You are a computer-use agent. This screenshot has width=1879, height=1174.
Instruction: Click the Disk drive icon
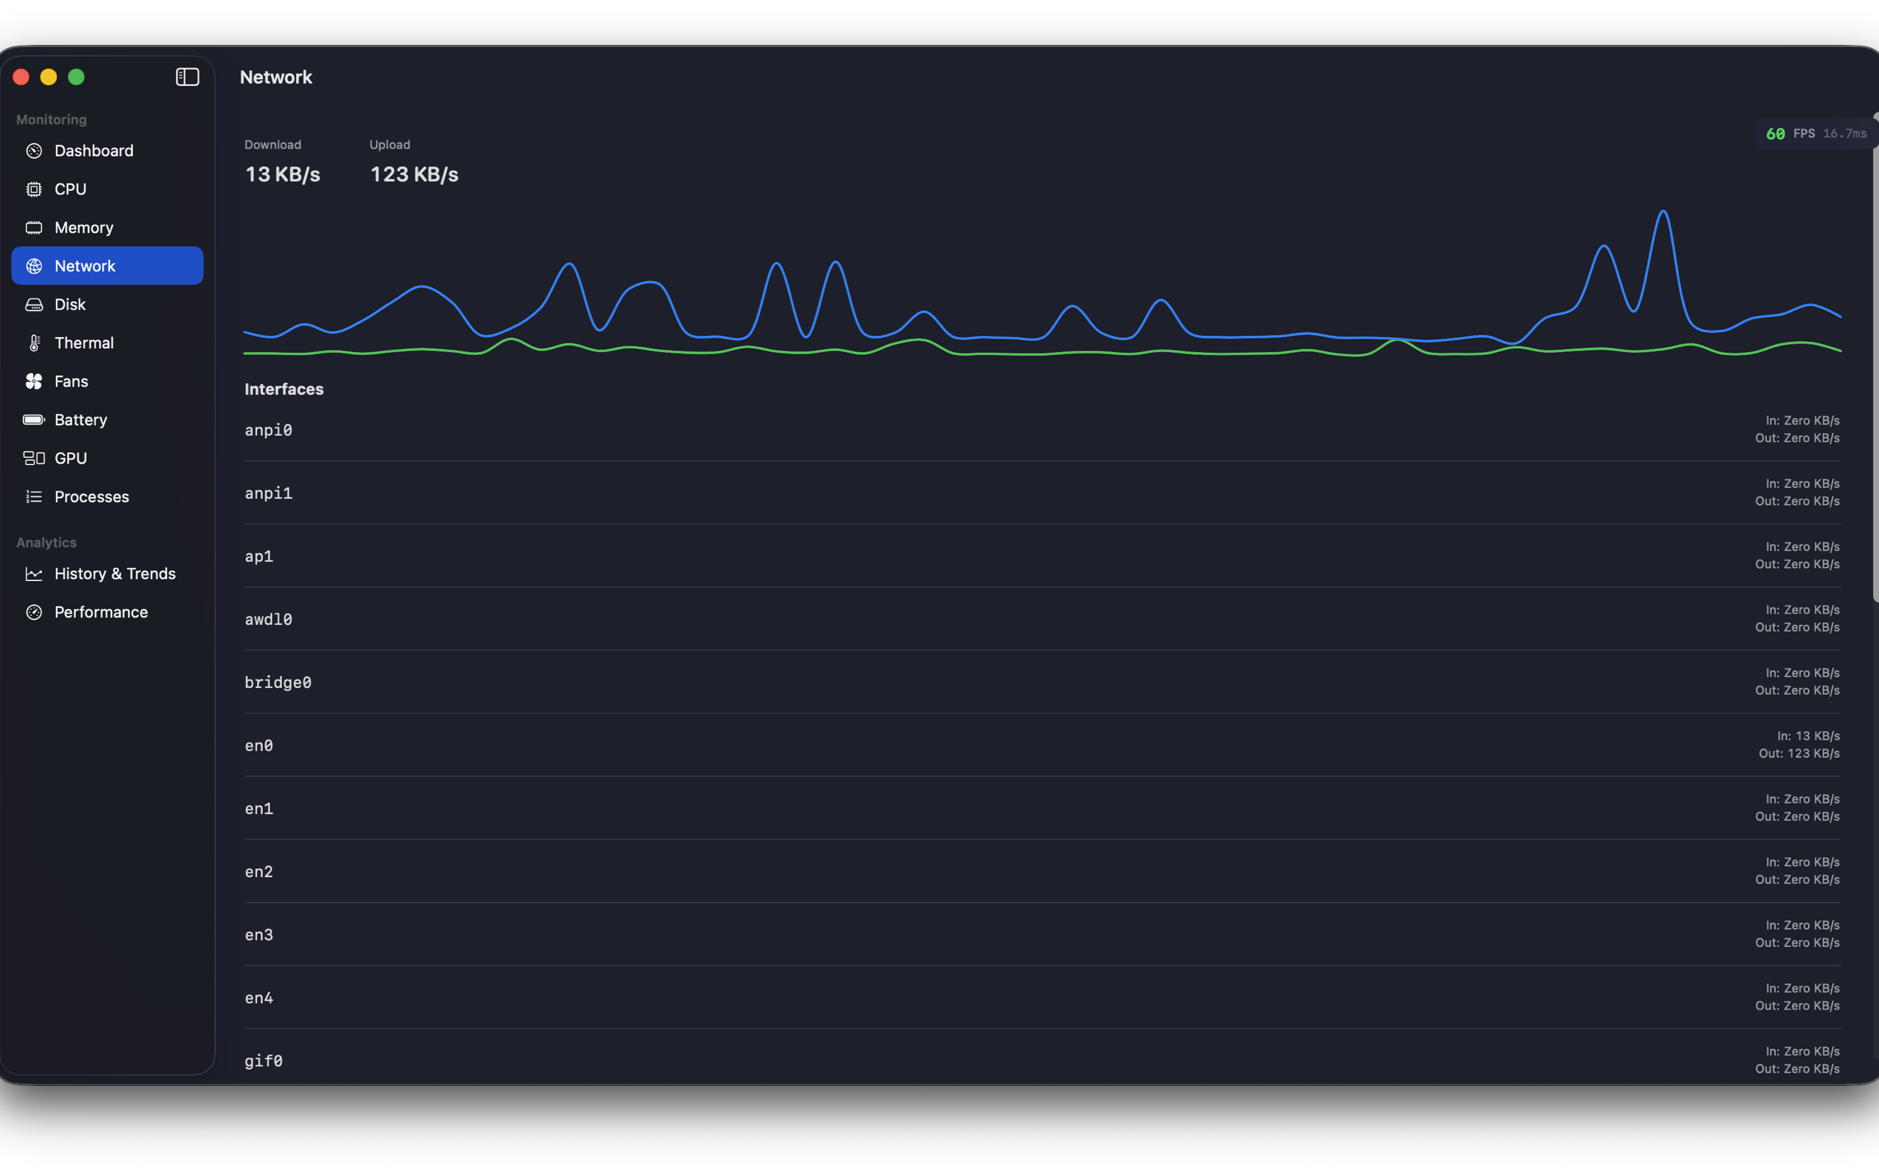point(34,305)
